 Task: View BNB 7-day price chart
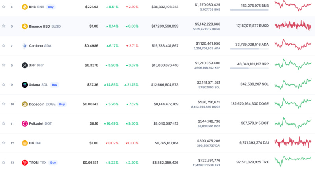(x=293, y=6)
